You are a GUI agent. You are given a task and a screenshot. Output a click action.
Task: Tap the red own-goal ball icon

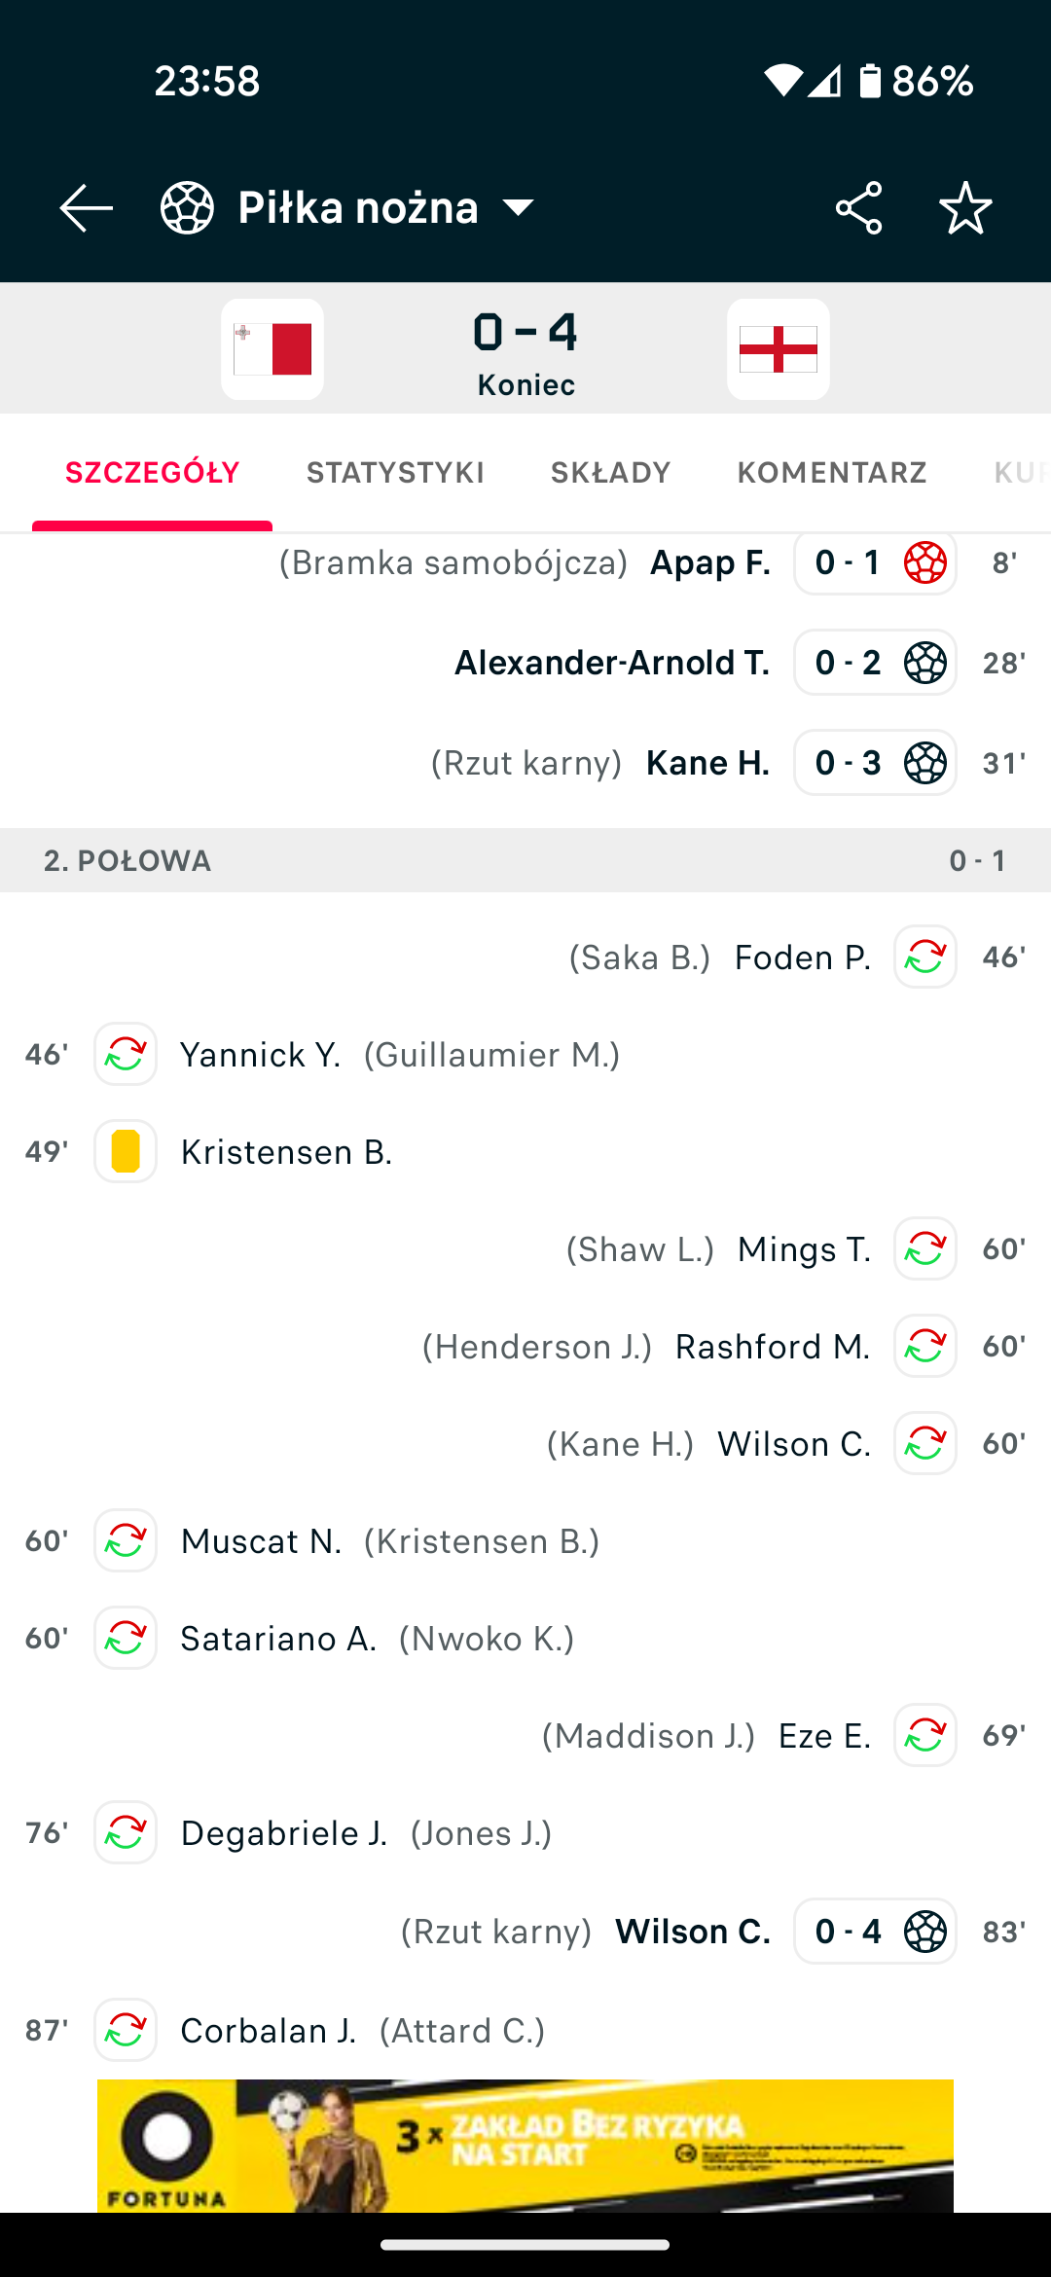[x=924, y=562]
